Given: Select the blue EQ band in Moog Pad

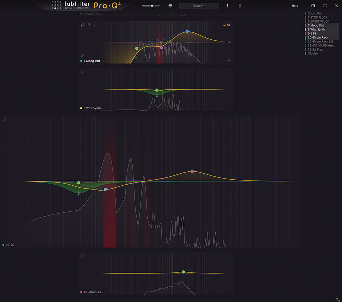Looking at the screenshot, I should pyautogui.click(x=187, y=31).
